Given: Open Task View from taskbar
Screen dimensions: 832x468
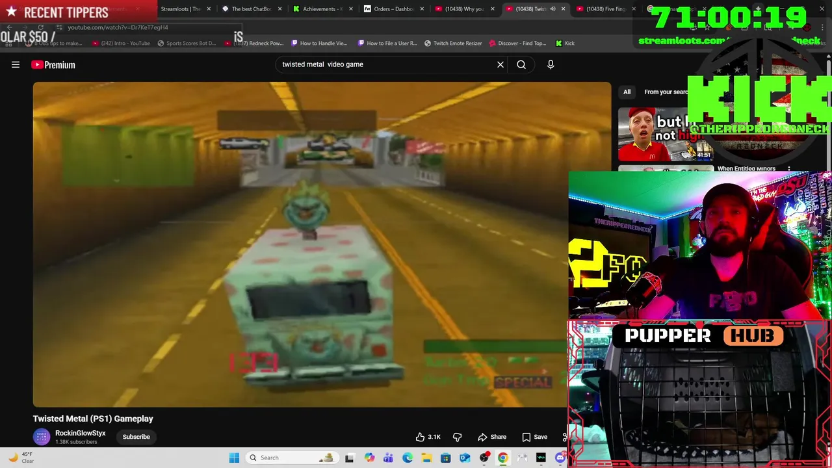Looking at the screenshot, I should [x=350, y=458].
